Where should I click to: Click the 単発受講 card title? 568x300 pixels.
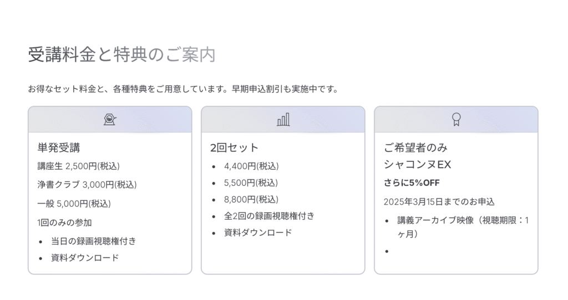[x=59, y=148]
